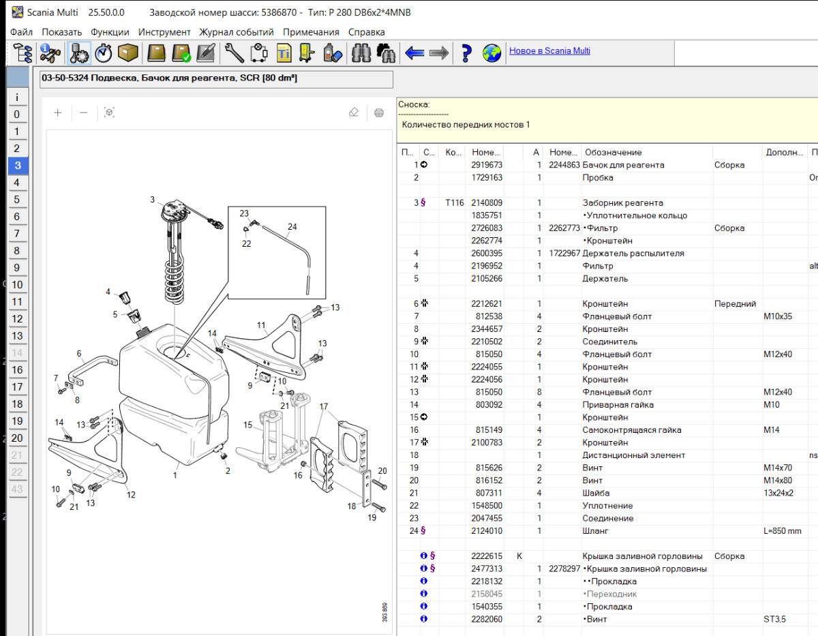Click the arrow marker icon in the Бачок для реагента row
Image resolution: width=818 pixels, height=636 pixels.
pyautogui.click(x=424, y=165)
